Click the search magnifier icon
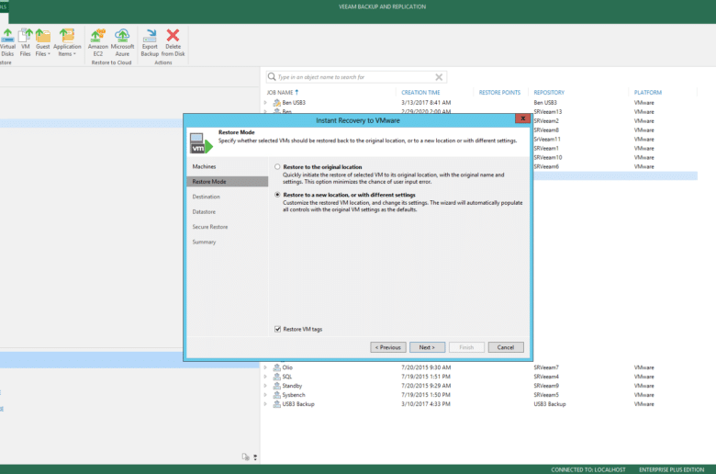Image resolution: width=716 pixels, height=474 pixels. [x=272, y=77]
